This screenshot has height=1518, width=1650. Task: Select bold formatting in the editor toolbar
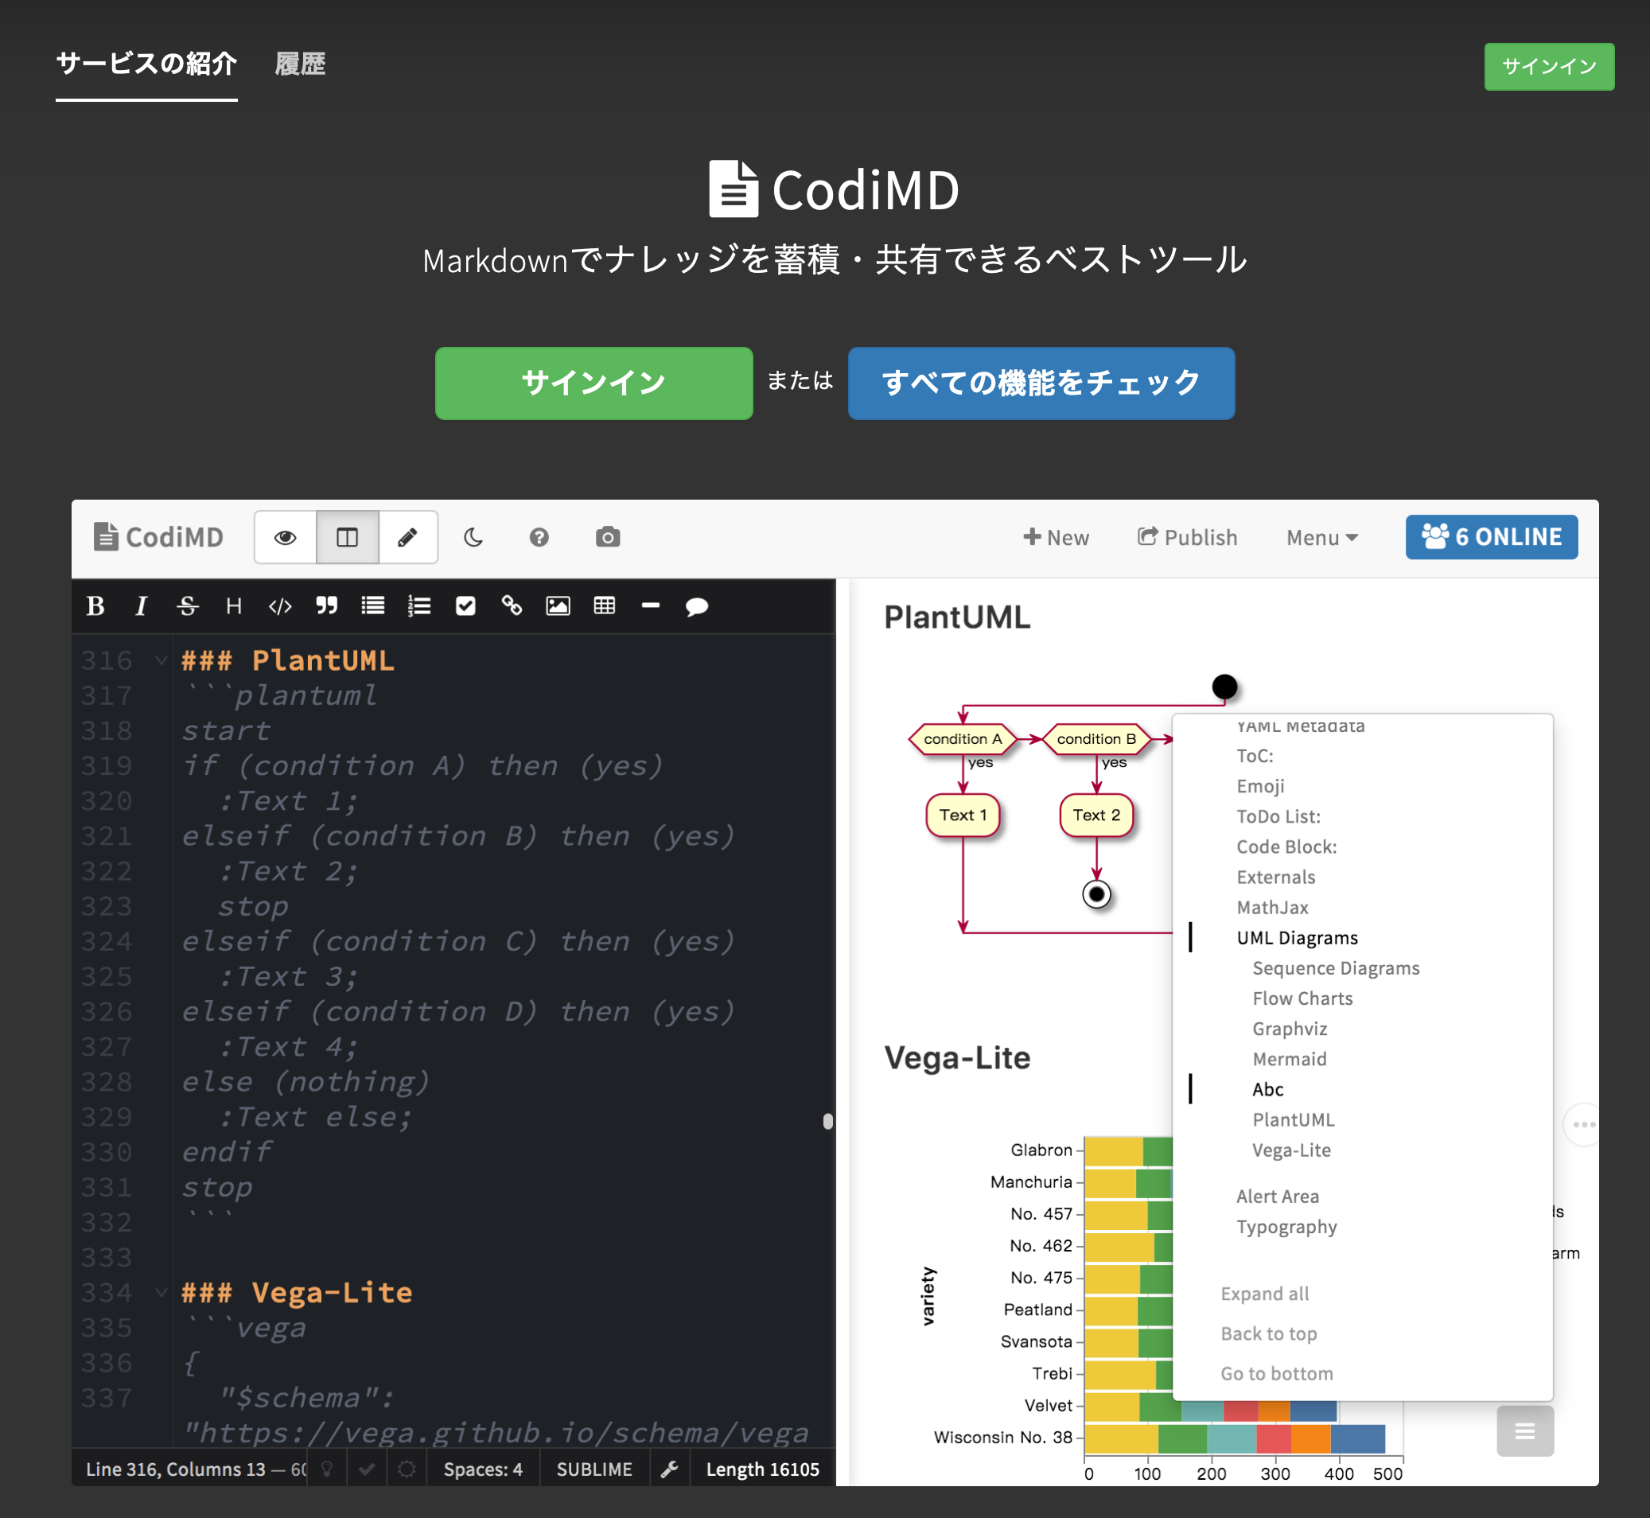click(96, 606)
